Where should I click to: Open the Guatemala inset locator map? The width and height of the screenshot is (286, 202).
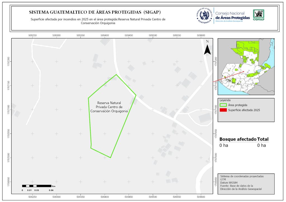[x=246, y=66]
